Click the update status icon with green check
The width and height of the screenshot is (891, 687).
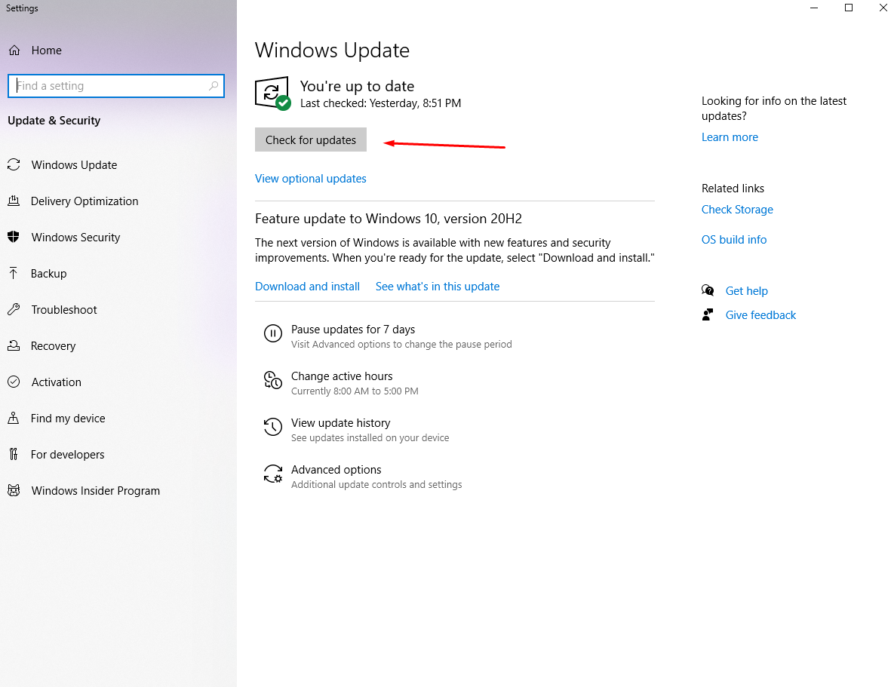tap(273, 94)
